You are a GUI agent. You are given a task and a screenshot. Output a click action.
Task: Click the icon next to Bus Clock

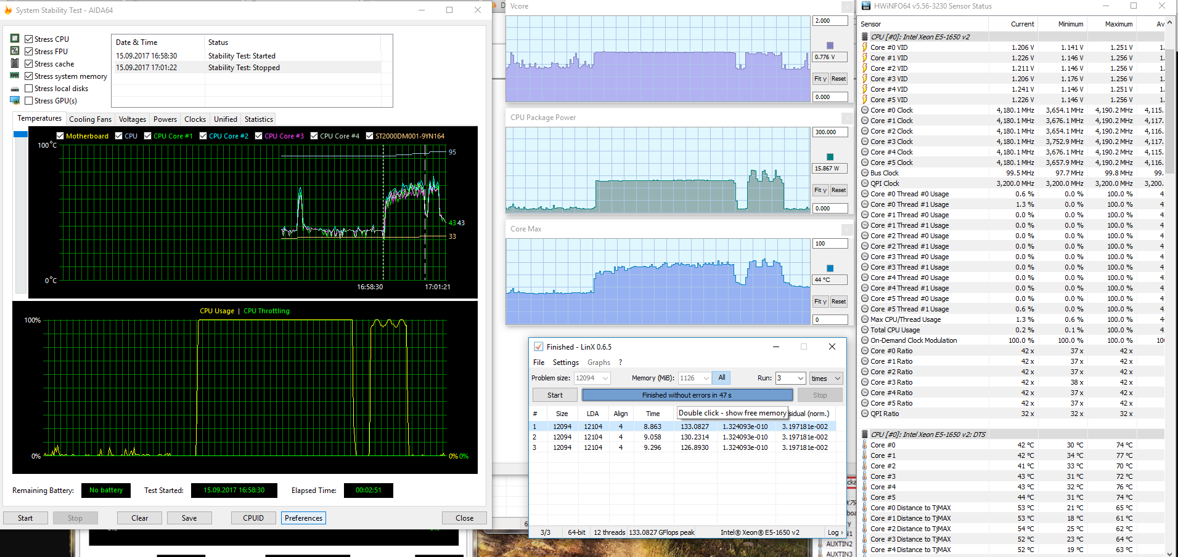(865, 173)
